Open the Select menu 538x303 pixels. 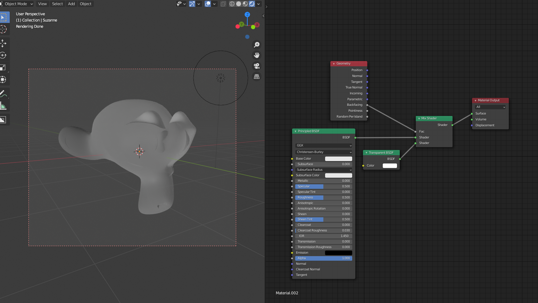click(57, 4)
